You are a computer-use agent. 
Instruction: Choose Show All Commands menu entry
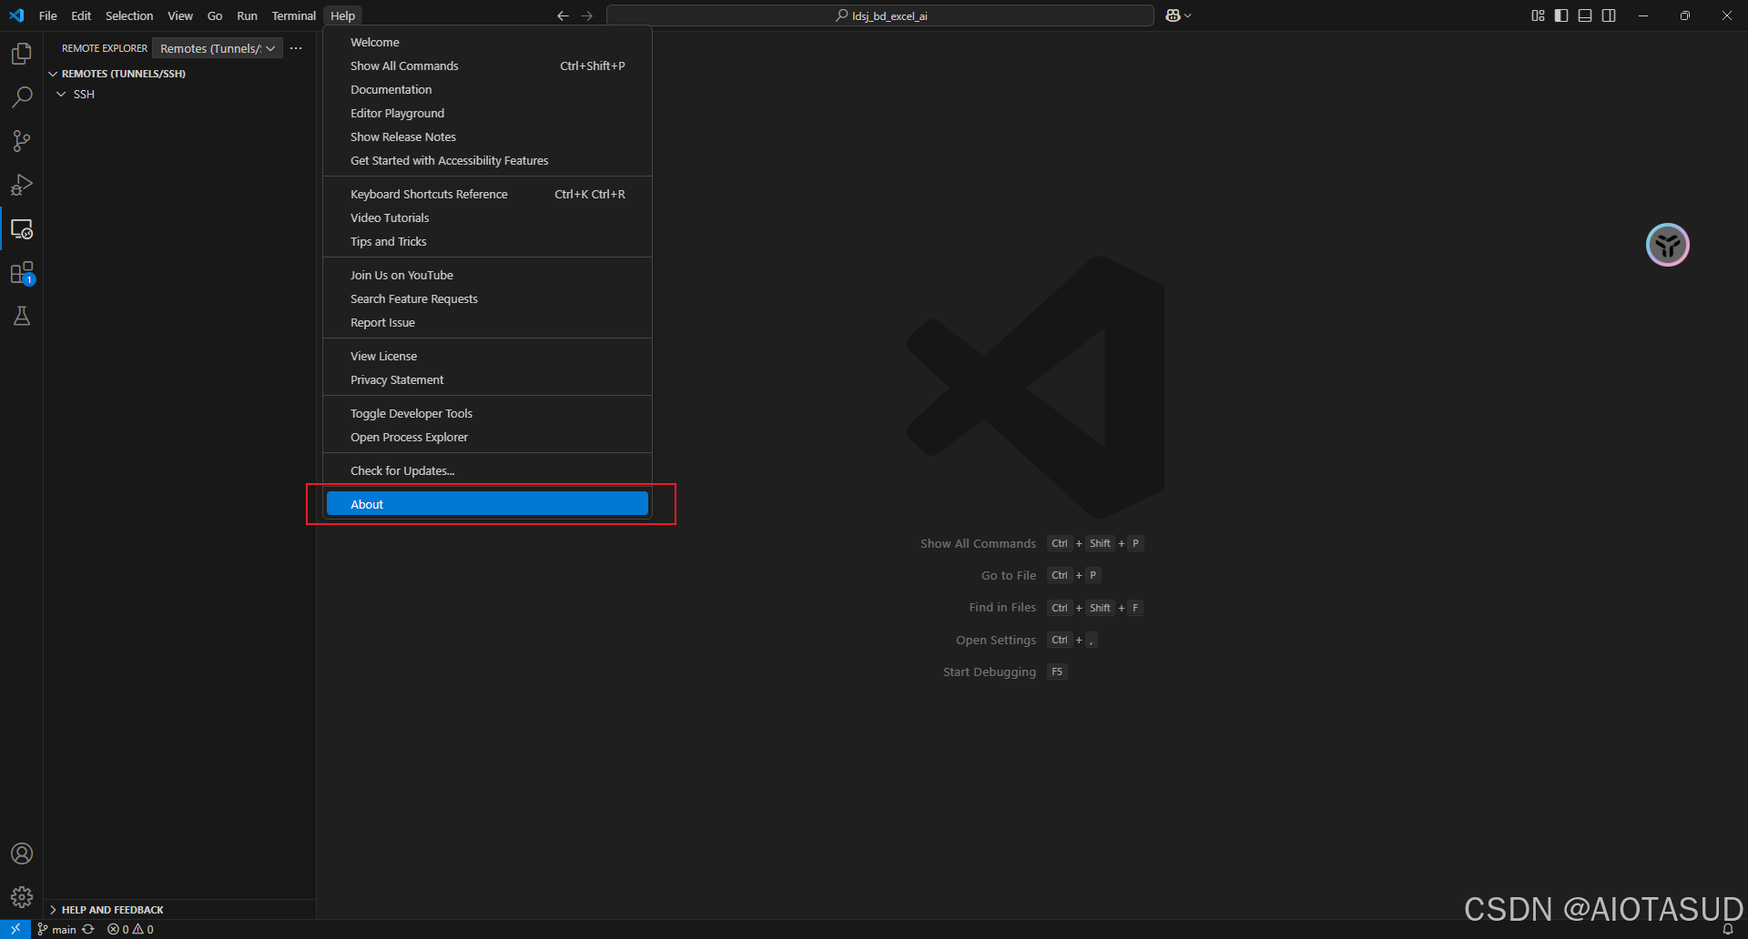pyautogui.click(x=487, y=66)
